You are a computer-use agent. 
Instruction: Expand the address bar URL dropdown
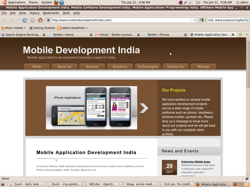pos(194,20)
